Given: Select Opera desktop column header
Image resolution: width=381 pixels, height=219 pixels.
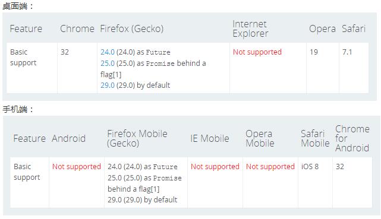Looking at the screenshot, I should pyautogui.click(x=322, y=28).
